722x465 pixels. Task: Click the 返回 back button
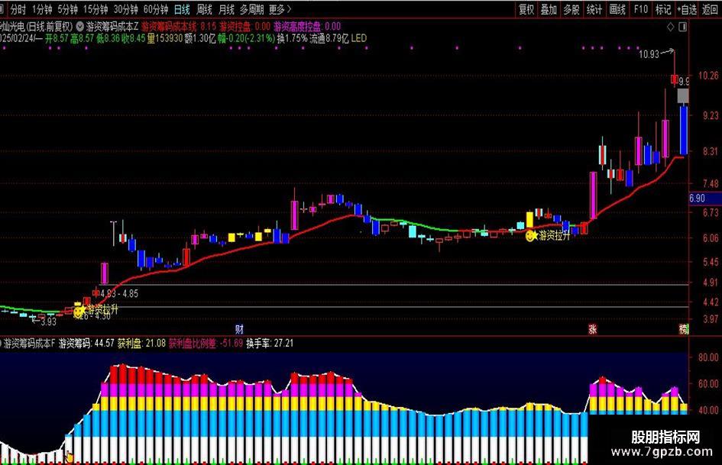710,9
